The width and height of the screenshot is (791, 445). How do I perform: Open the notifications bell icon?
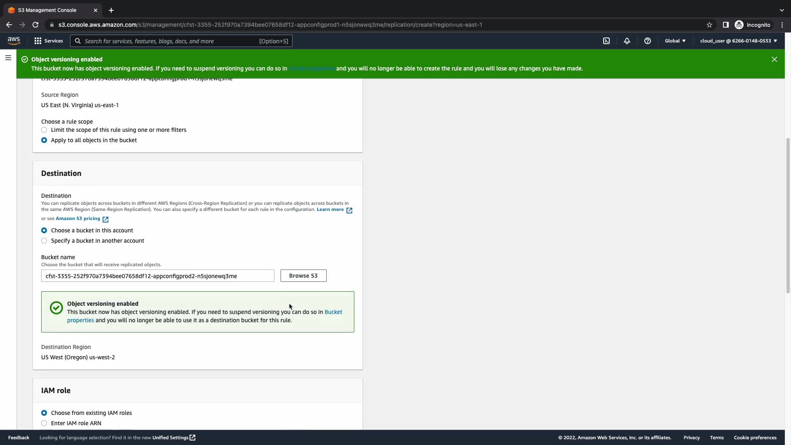tap(627, 41)
